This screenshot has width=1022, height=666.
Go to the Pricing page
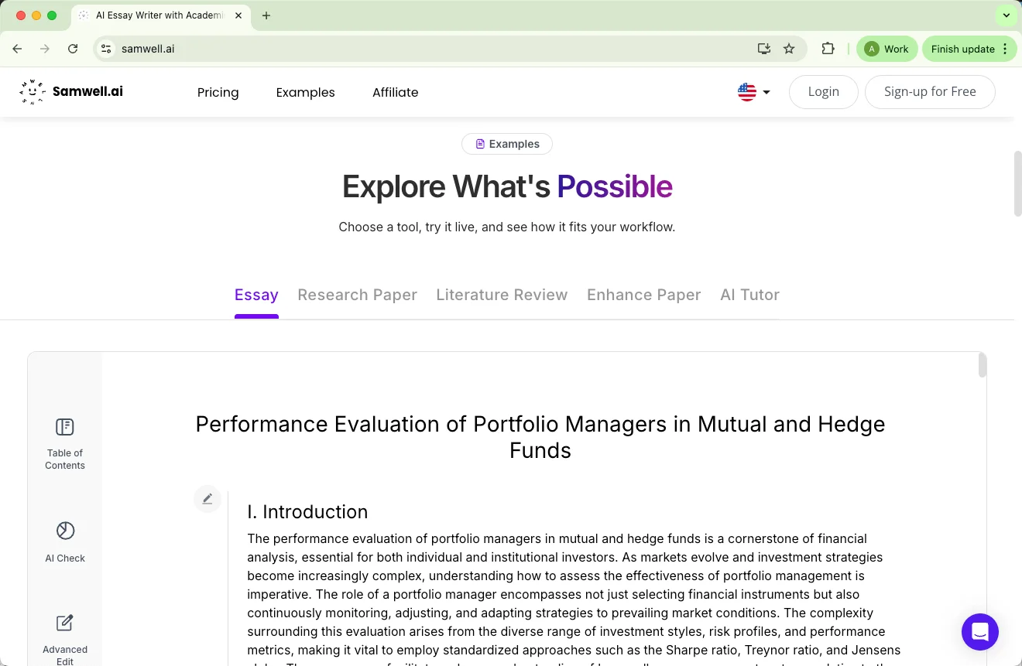tap(218, 92)
